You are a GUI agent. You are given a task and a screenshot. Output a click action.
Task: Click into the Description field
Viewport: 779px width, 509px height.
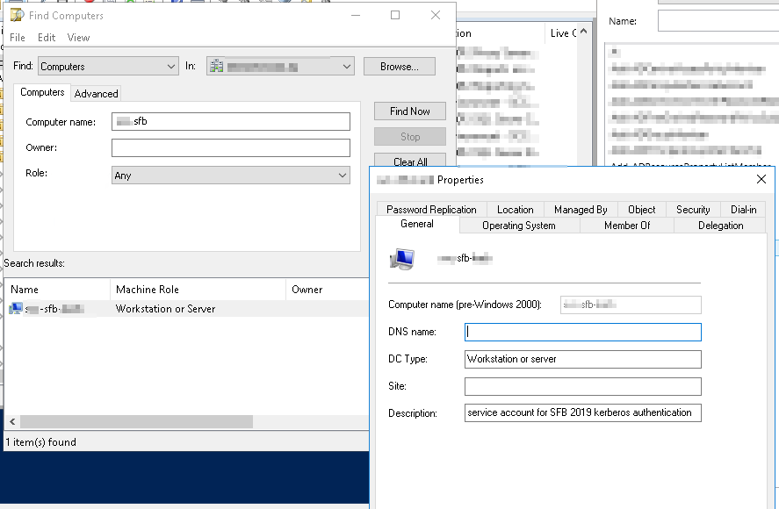coord(583,412)
